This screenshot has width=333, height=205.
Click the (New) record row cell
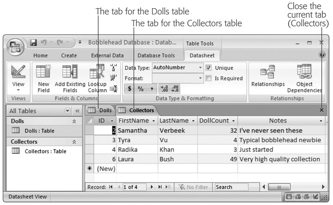click(x=105, y=169)
